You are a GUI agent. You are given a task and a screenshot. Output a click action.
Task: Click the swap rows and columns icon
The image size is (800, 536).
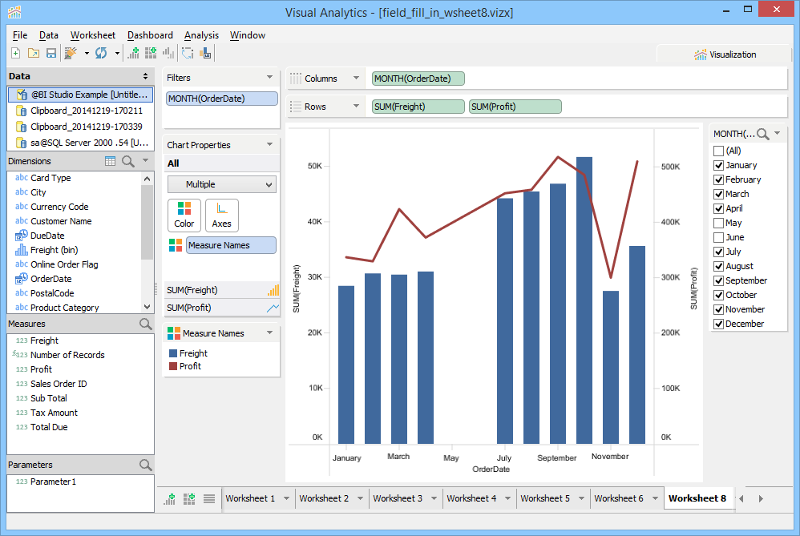point(188,53)
